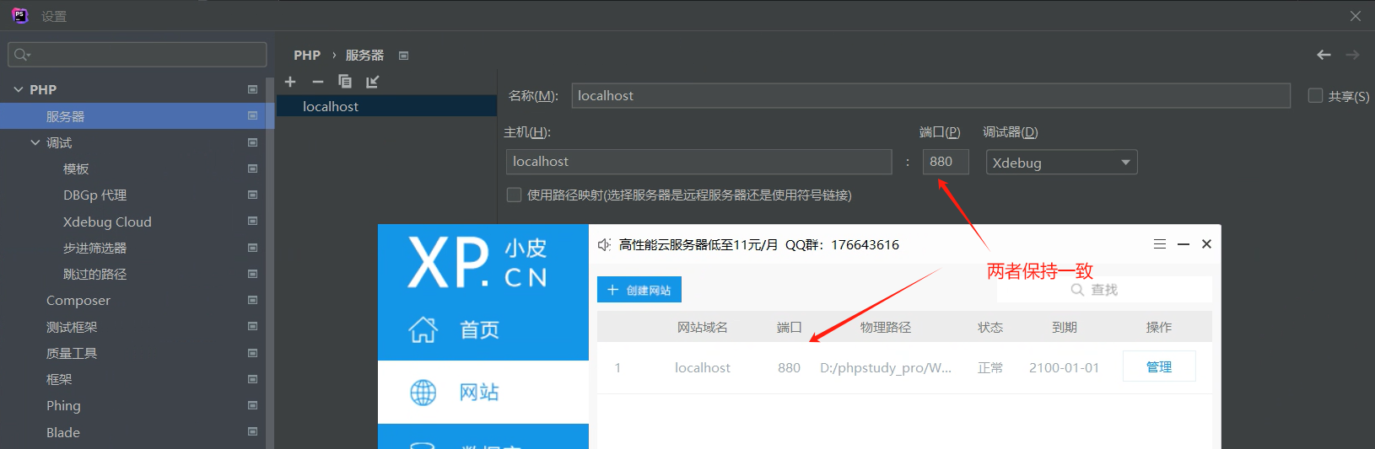The image size is (1375, 449).
Task: Click the XP 小皮 CN logo
Action: coord(477,262)
